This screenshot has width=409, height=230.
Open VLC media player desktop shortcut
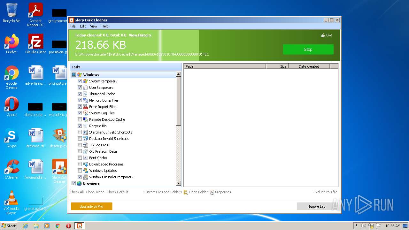pos(12,203)
